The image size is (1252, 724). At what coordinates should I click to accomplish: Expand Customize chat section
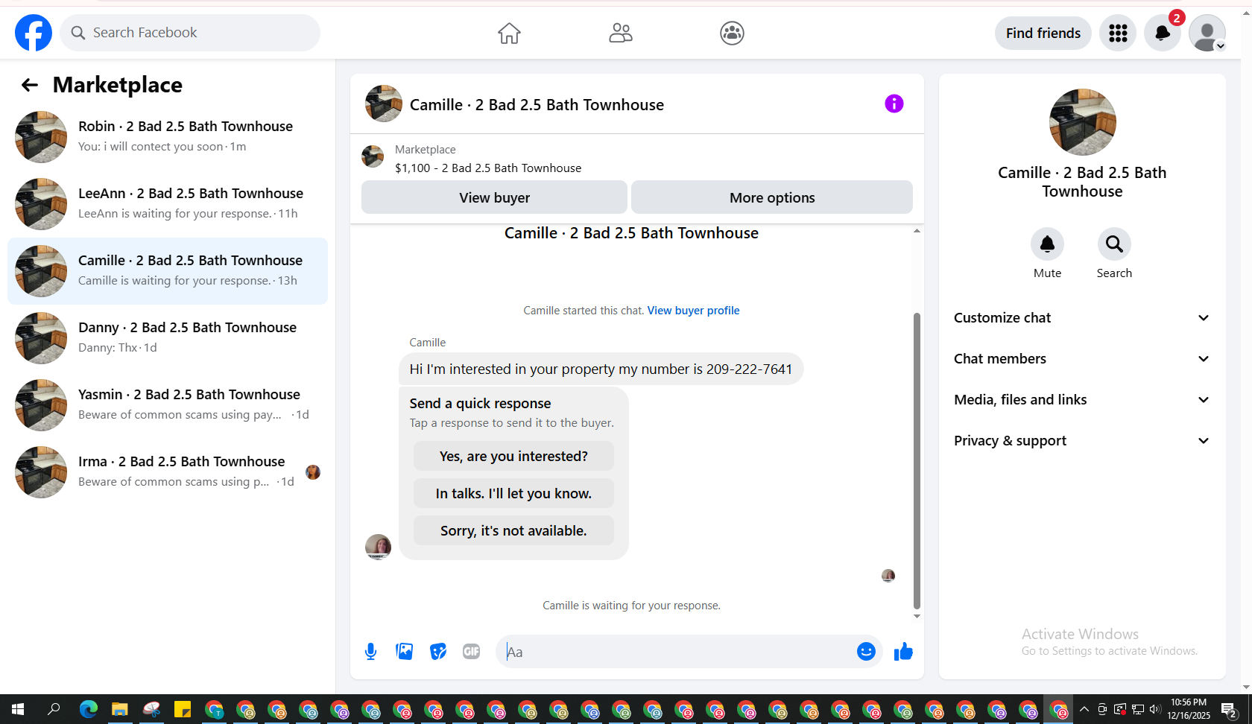tap(1082, 318)
